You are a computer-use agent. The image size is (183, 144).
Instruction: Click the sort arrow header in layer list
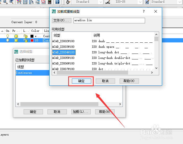[2, 31]
